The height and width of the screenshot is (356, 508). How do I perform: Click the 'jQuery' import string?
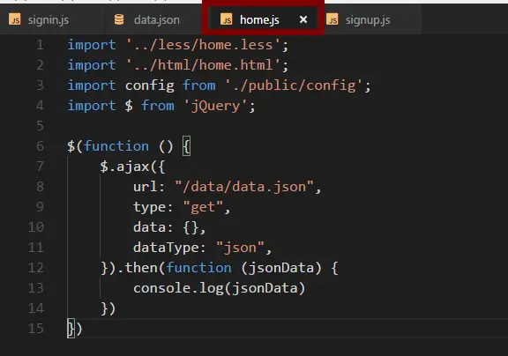pyautogui.click(x=216, y=106)
